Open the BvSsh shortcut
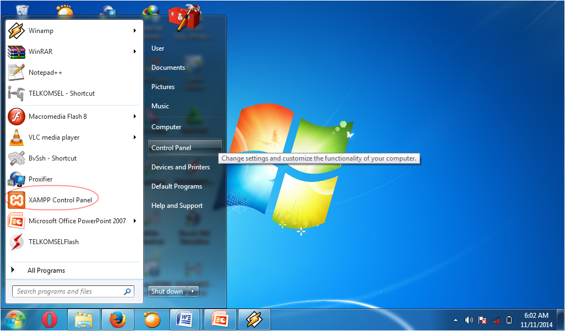Screen dimensions: 565x331 pyautogui.click(x=52, y=158)
